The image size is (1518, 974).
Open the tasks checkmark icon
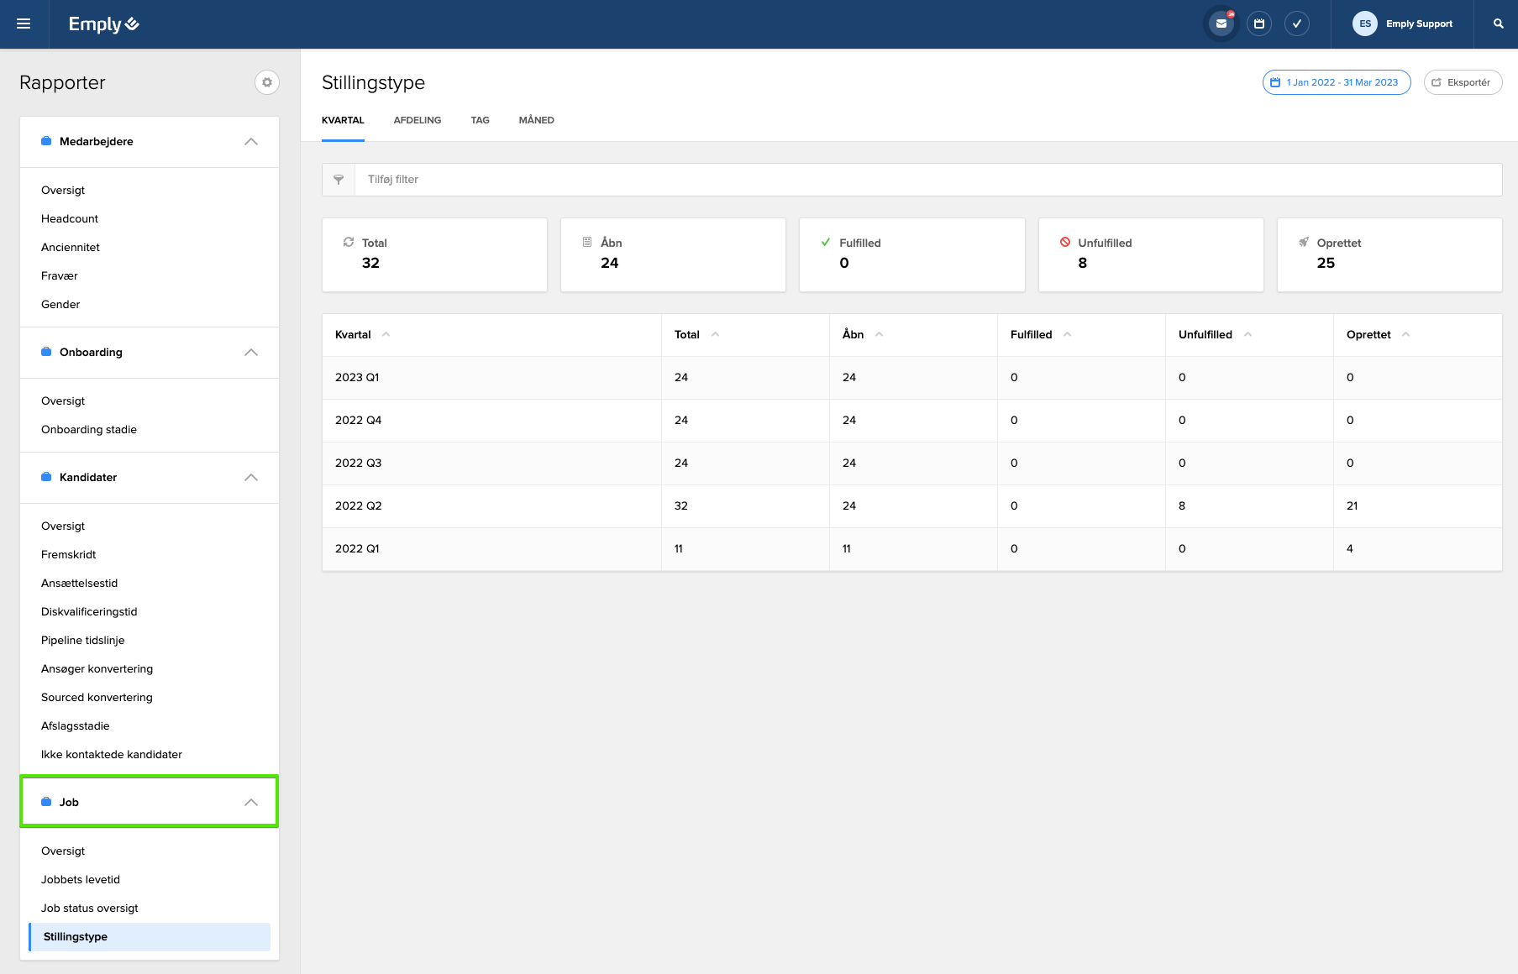(1297, 24)
